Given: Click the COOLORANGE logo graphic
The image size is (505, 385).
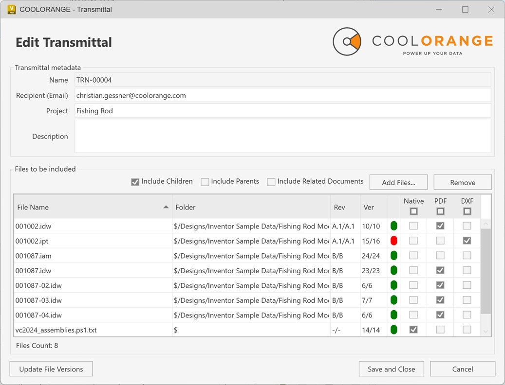Looking at the screenshot, I should [x=347, y=42].
